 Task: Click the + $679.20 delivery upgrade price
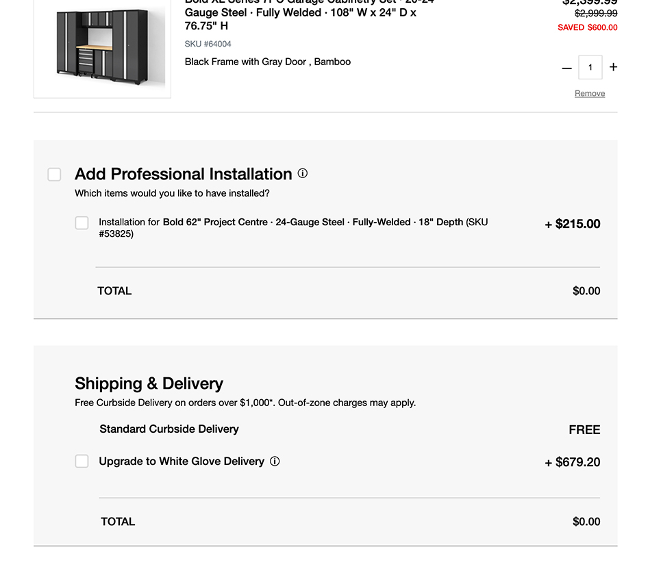tap(573, 462)
